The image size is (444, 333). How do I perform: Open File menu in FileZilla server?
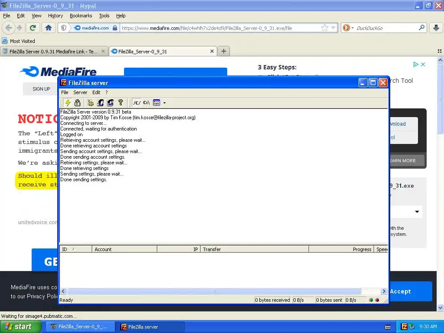tap(65, 92)
